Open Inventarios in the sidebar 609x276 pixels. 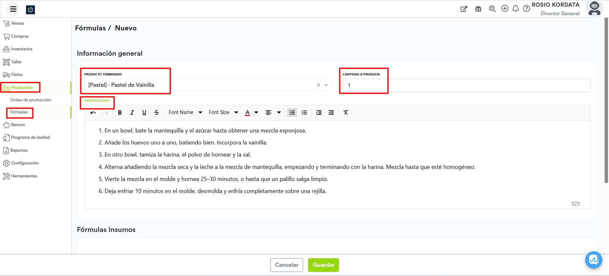(22, 49)
